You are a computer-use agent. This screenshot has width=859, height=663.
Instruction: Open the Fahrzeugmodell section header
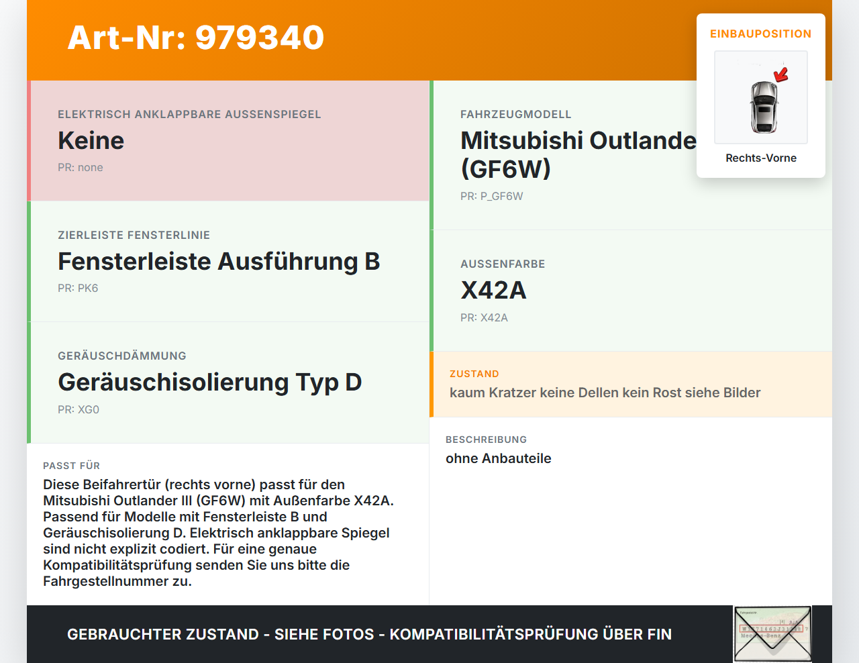pyautogui.click(x=515, y=114)
